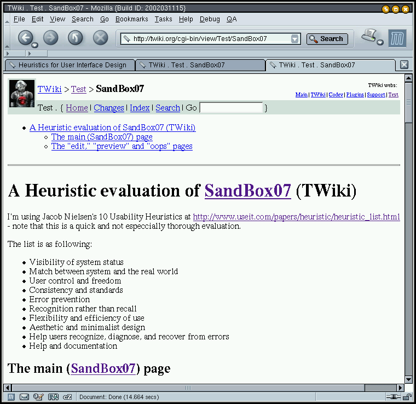Reload the page with the Reload button
The width and height of the screenshot is (416, 404).
click(76, 37)
